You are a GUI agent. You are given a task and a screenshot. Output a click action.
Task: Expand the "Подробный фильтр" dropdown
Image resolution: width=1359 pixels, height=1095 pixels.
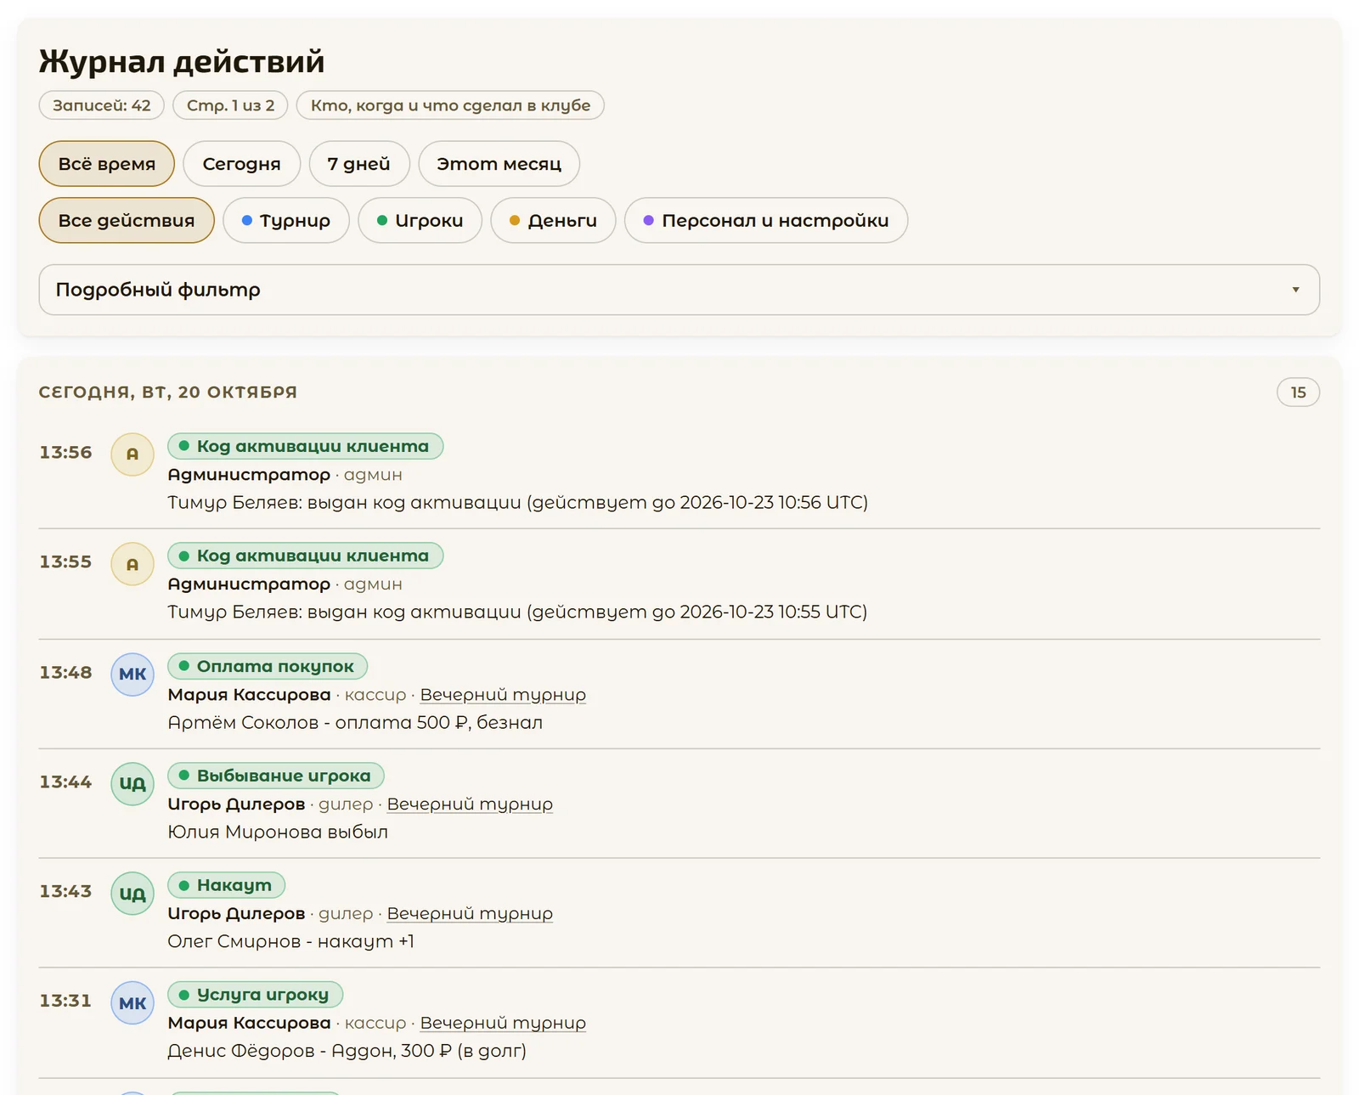[679, 290]
